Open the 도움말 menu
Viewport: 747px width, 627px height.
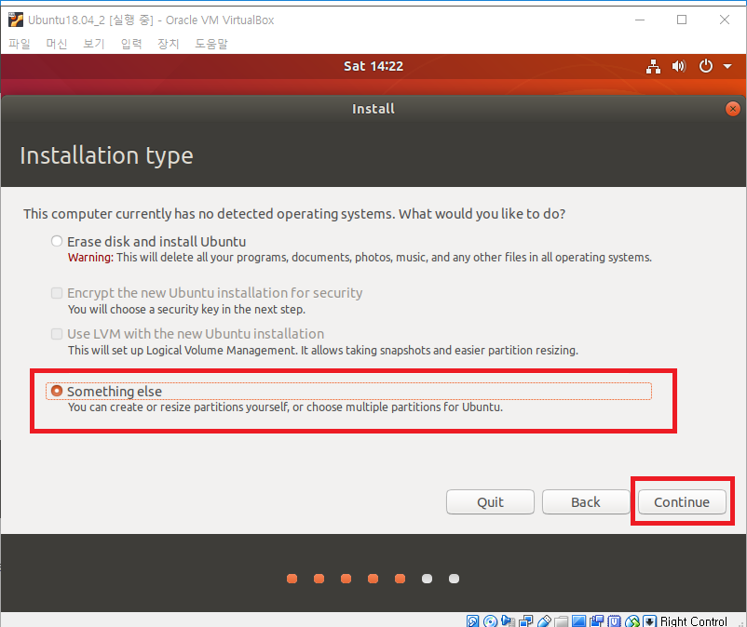[x=211, y=44]
